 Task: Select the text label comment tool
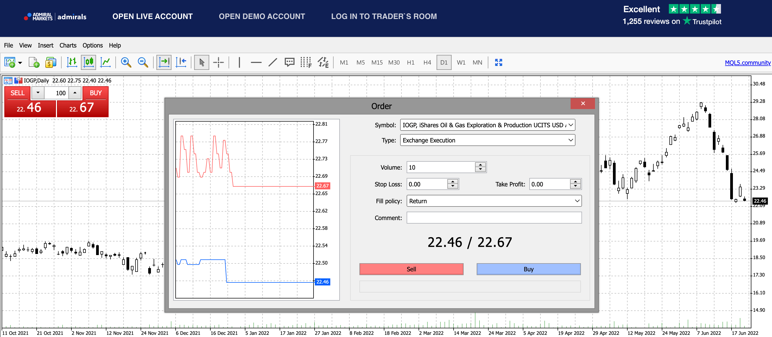[289, 63]
